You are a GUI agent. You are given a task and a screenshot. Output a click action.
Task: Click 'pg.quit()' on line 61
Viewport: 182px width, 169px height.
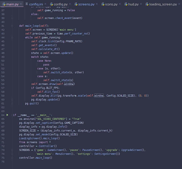[x=32, y=103]
